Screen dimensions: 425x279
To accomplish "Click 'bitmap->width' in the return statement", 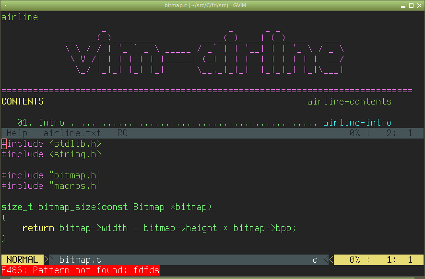I will (x=94, y=228).
